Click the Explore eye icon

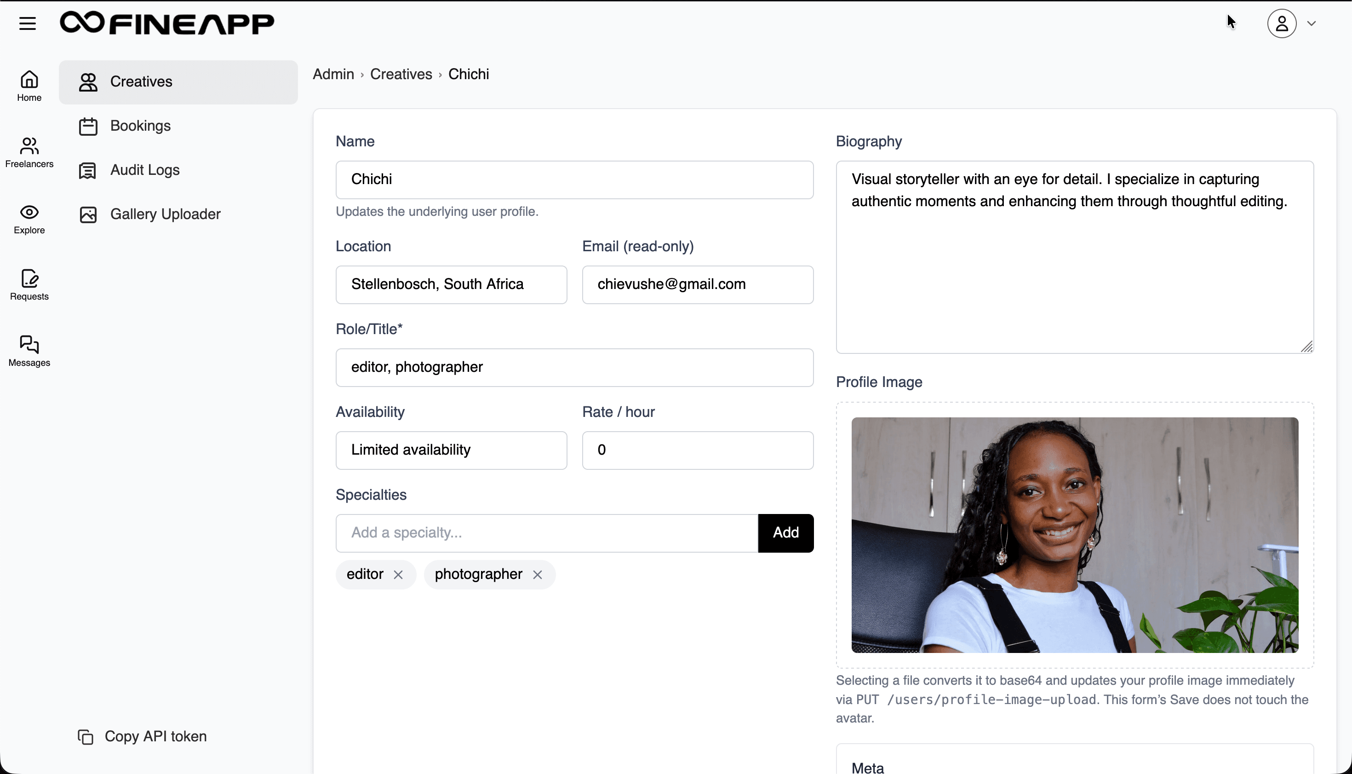coord(29,219)
